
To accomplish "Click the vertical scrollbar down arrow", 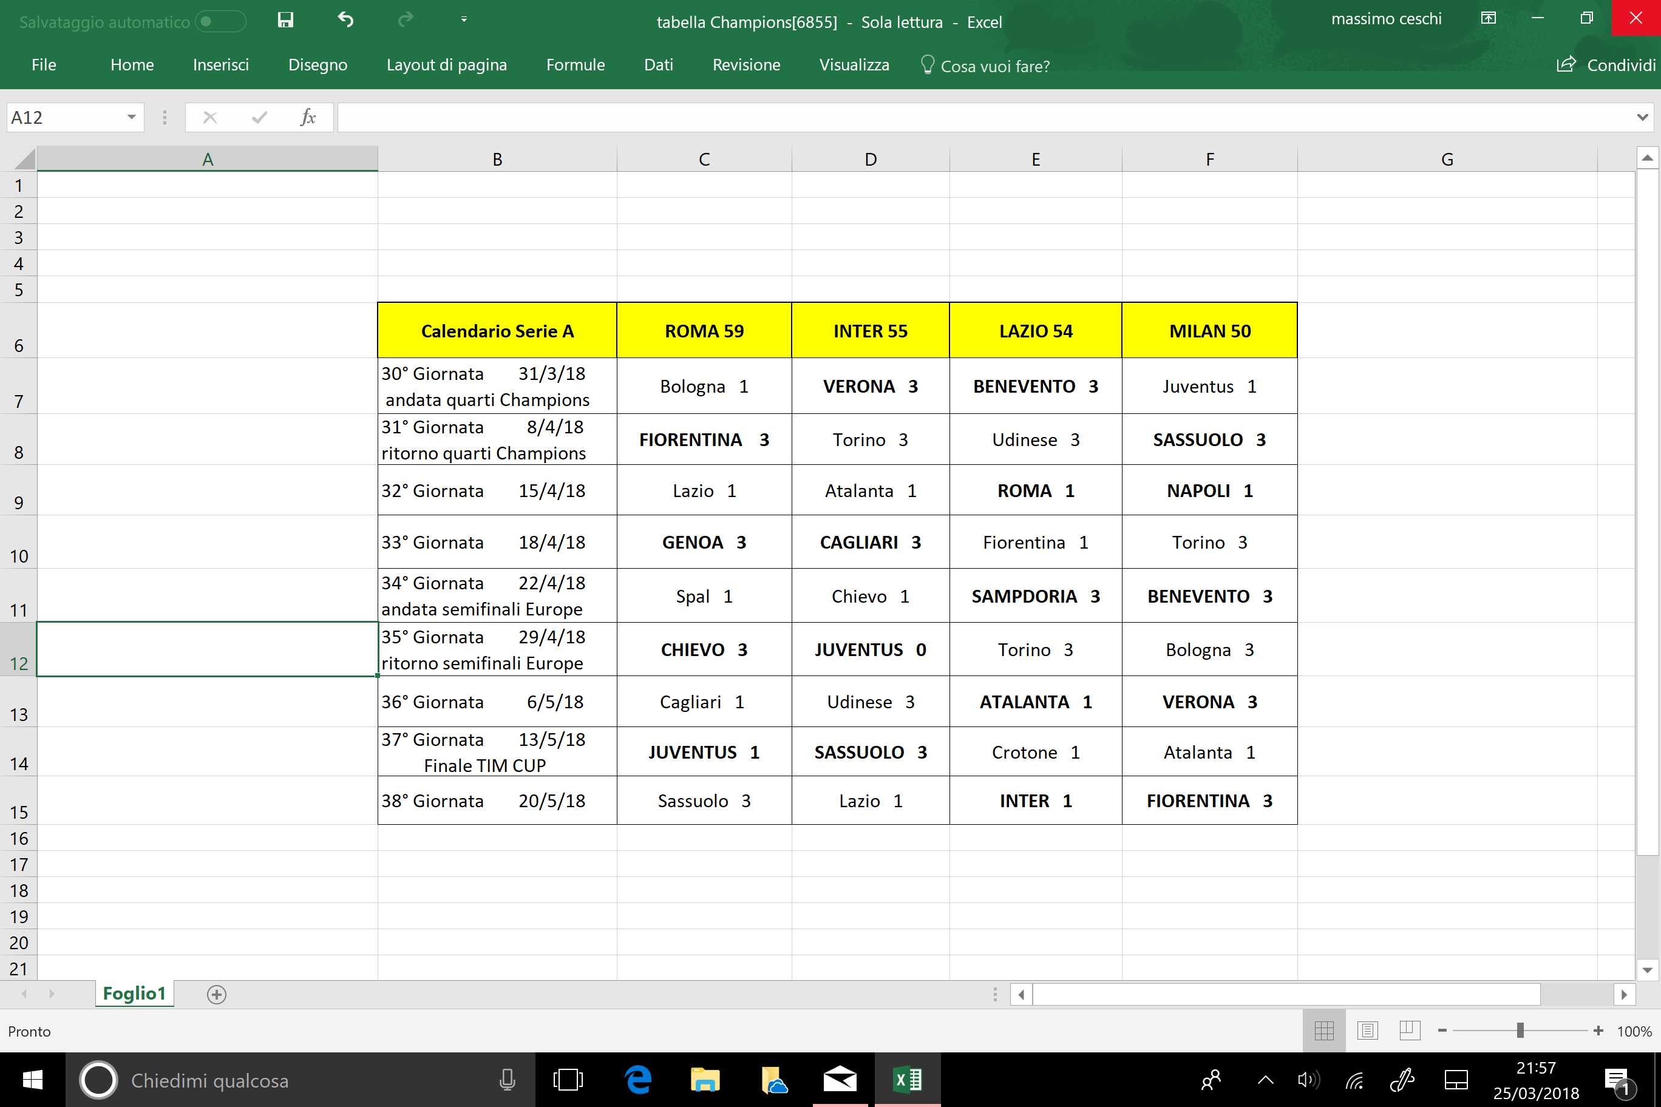I will pos(1647,970).
